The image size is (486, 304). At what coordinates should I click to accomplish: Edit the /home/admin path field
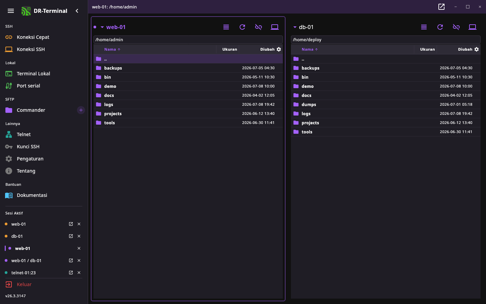(x=188, y=40)
